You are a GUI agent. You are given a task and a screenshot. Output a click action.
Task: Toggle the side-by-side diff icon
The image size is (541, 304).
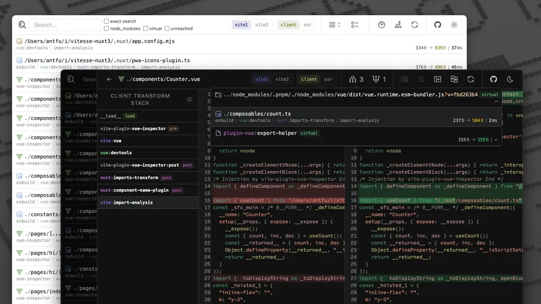coord(454,79)
